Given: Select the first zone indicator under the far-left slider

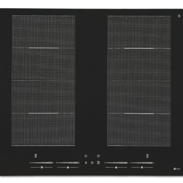Looking at the screenshot, I should [x=42, y=167].
